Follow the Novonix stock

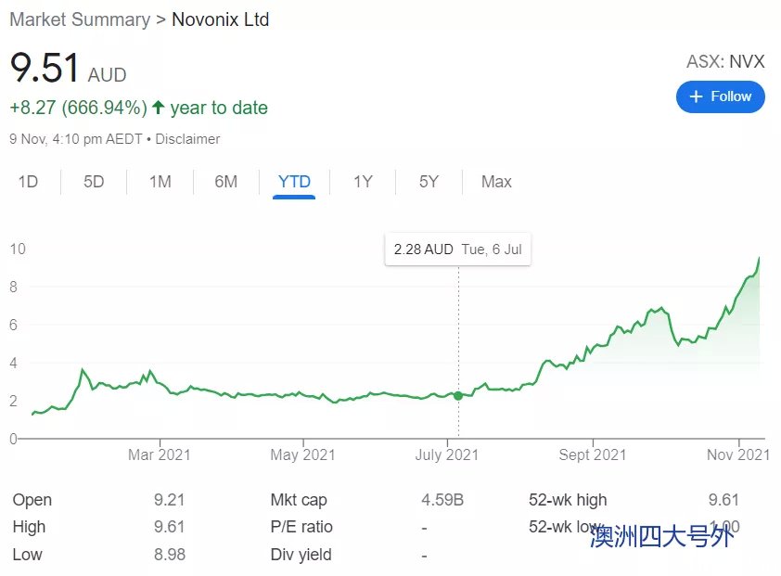click(x=720, y=96)
